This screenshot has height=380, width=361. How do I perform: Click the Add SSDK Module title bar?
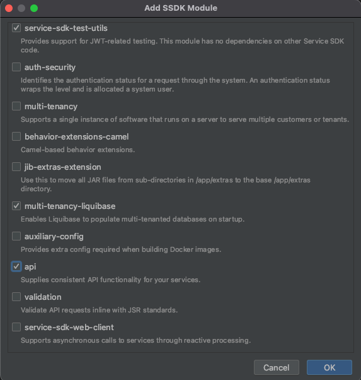[x=180, y=8]
